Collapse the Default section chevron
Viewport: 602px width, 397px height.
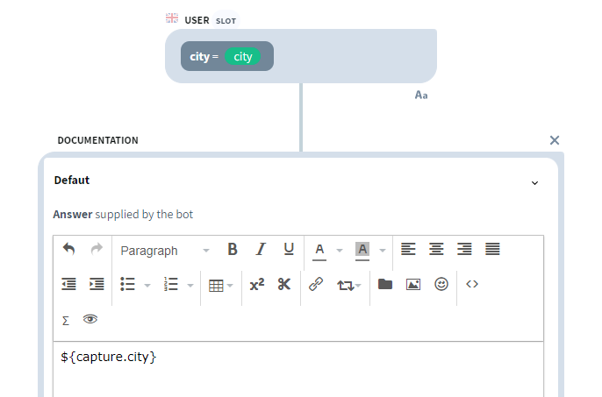point(534,182)
